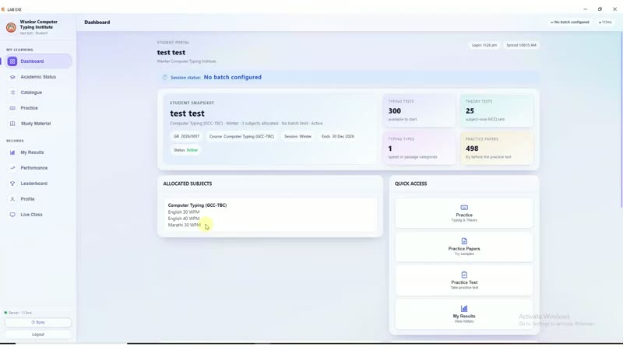Click the 'Session Winter' chip
Screen dimensions: 623x350
298,137
